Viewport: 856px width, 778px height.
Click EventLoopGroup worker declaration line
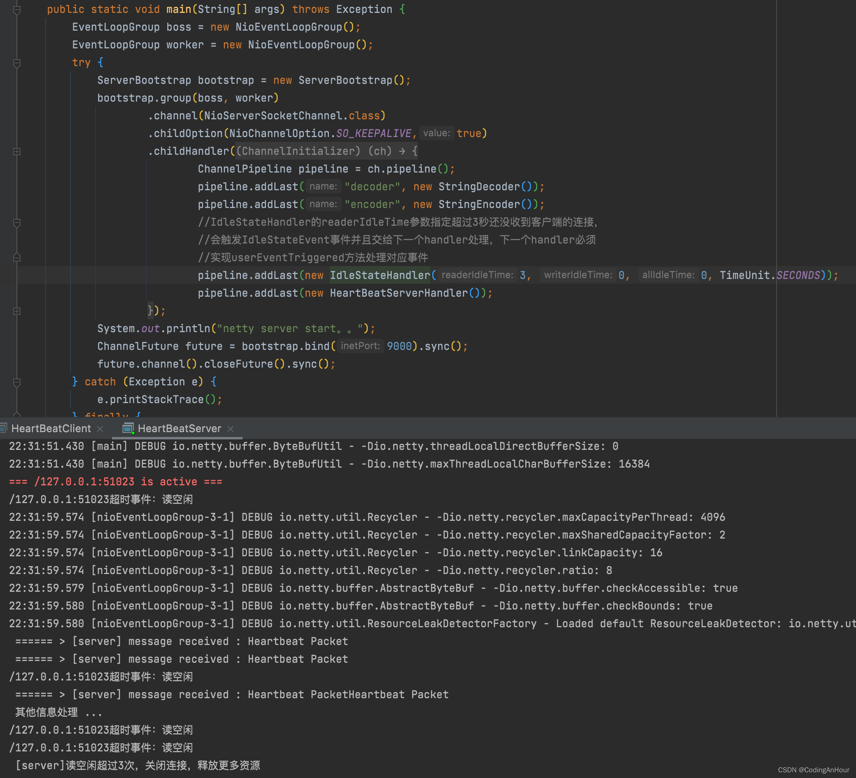pos(222,45)
